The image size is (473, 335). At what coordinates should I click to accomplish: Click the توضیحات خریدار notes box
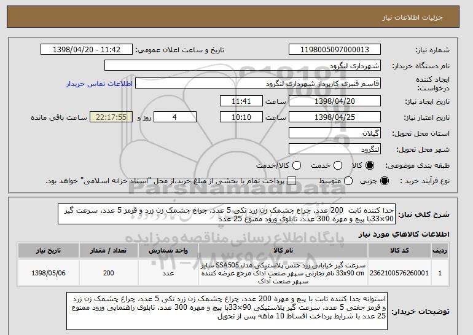click(x=227, y=311)
